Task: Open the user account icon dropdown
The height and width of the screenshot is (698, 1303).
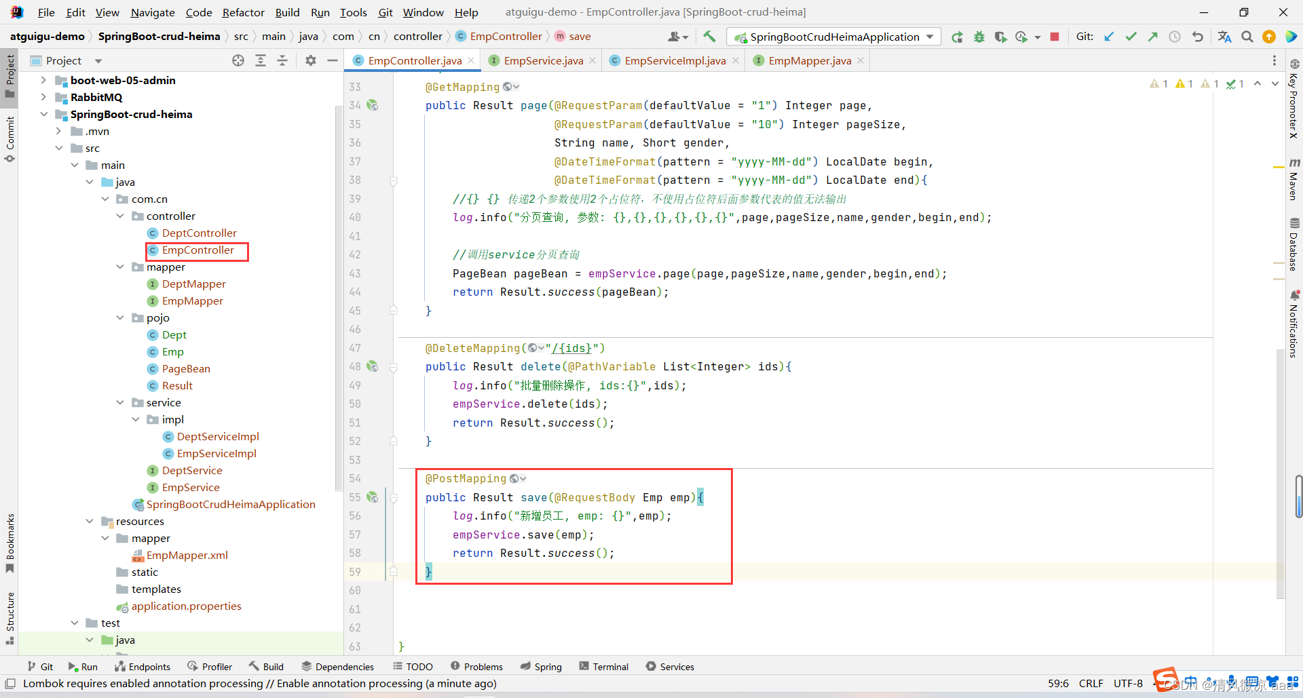Action: (x=678, y=37)
